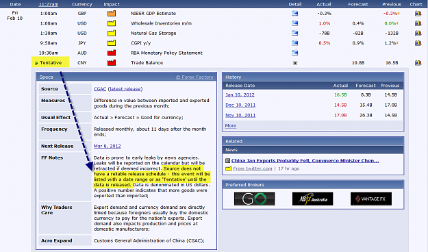Viewport: 428px width, 252px height.
Task: Open chart for NIESR GDP Estimate
Action: [x=418, y=13]
